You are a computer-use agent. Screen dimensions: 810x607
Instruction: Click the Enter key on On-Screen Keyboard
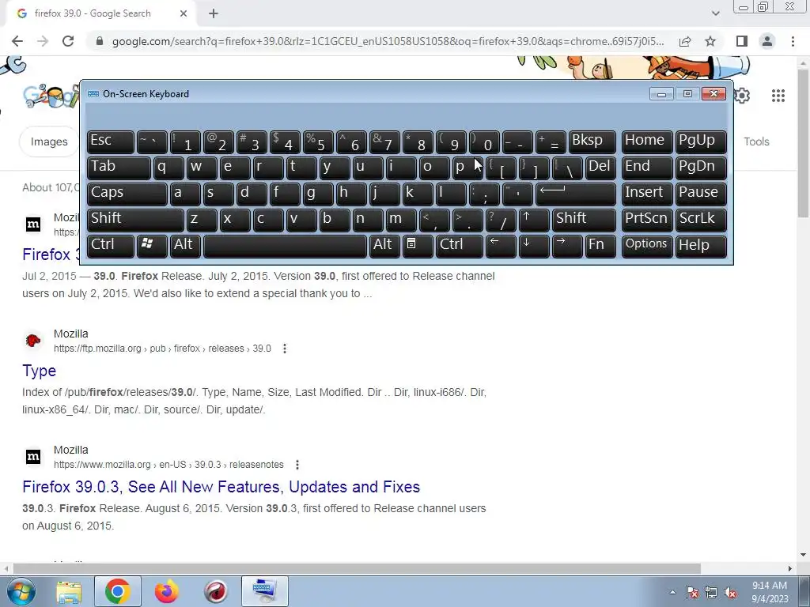click(576, 194)
